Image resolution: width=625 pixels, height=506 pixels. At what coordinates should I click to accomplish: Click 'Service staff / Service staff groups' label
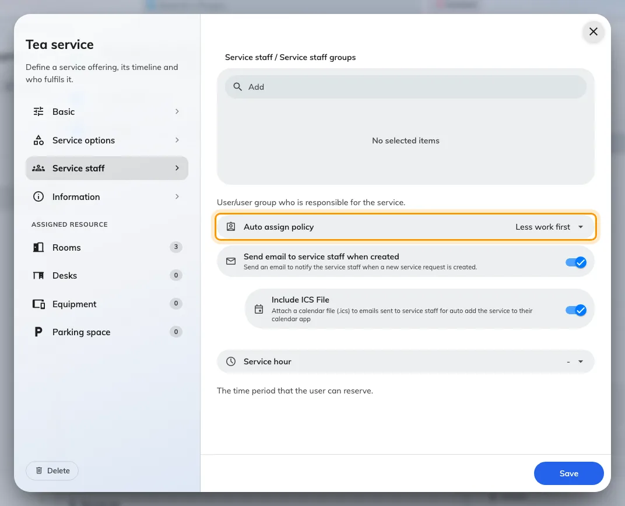point(290,57)
